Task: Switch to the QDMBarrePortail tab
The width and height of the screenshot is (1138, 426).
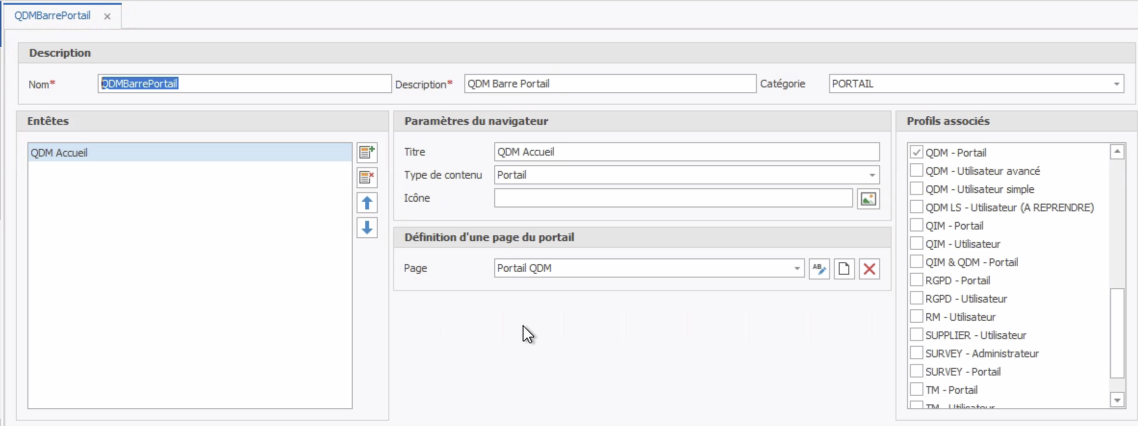Action: point(52,16)
